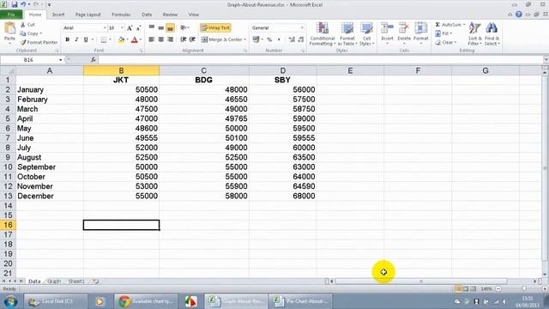Click the orientation icon
Viewport: 549px width, 309px height.
(183, 27)
